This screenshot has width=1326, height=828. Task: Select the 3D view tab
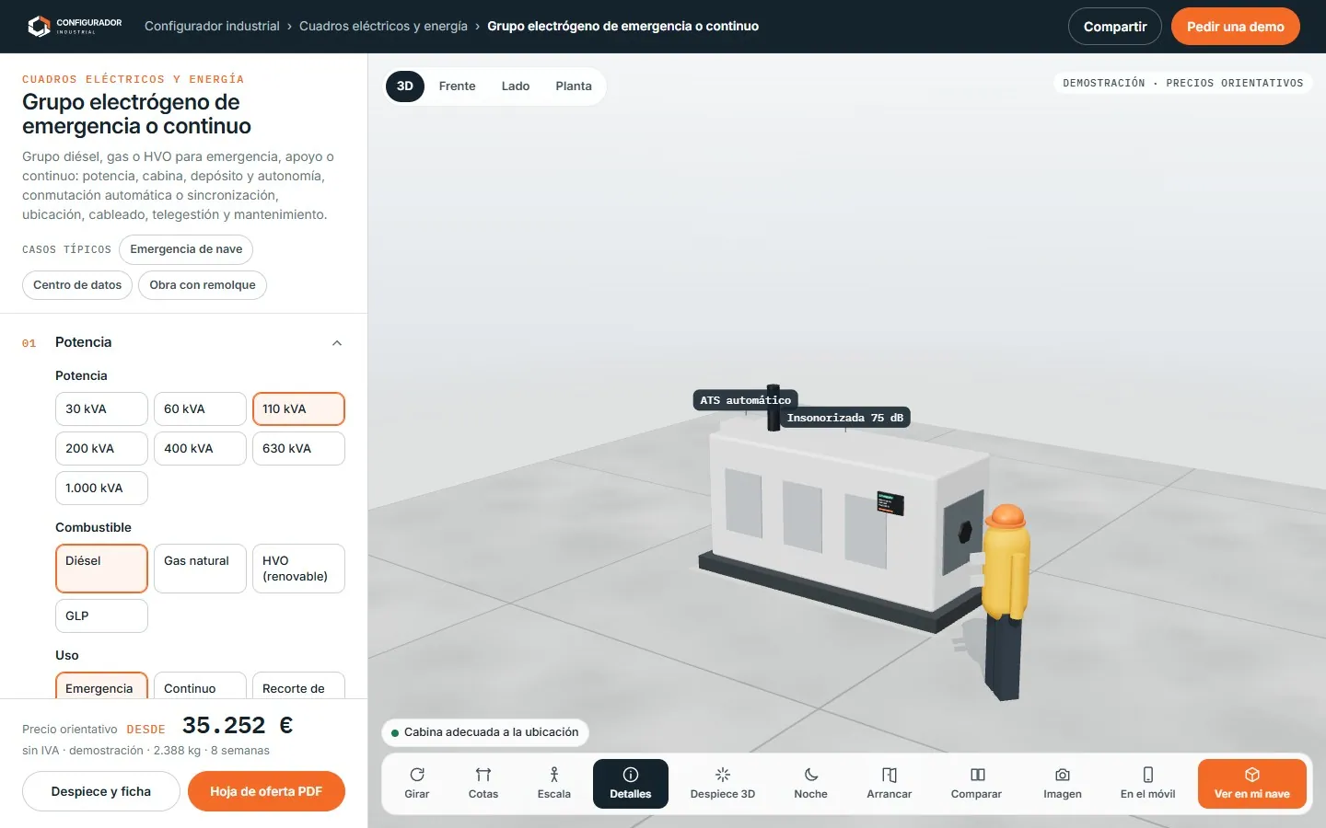coord(405,86)
